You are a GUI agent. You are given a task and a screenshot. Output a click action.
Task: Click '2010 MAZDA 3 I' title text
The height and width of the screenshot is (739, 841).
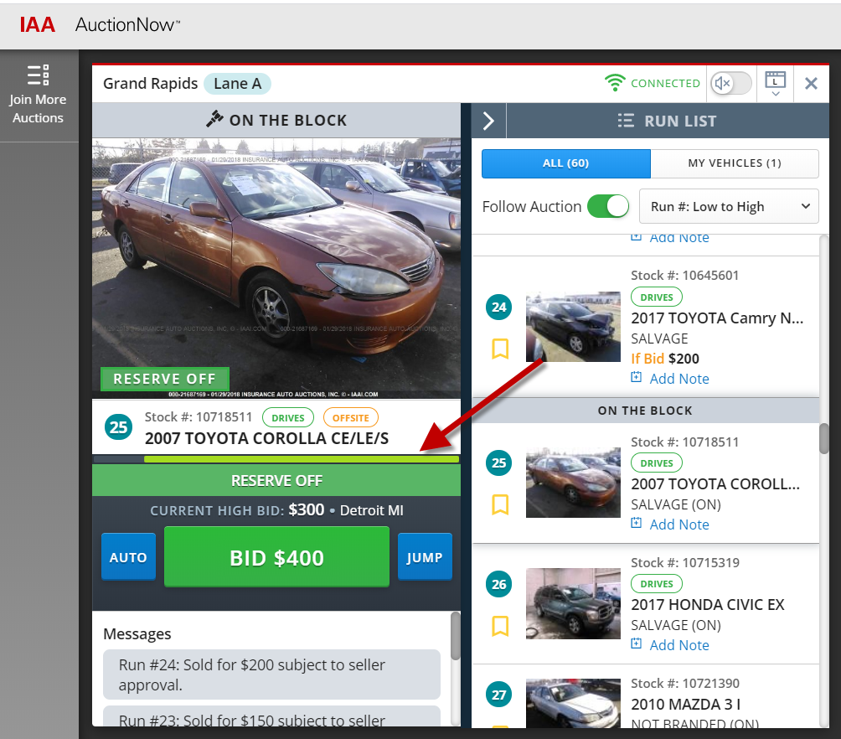pos(685,705)
